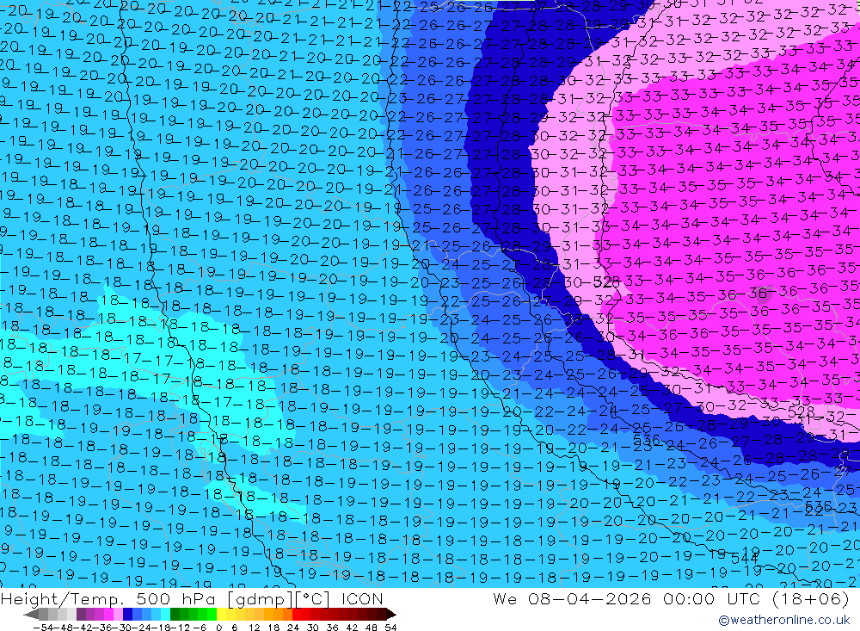The height and width of the screenshot is (631, 860).
Task: Click the '528' contour label next to '30'
Action: pyautogui.click(x=606, y=282)
